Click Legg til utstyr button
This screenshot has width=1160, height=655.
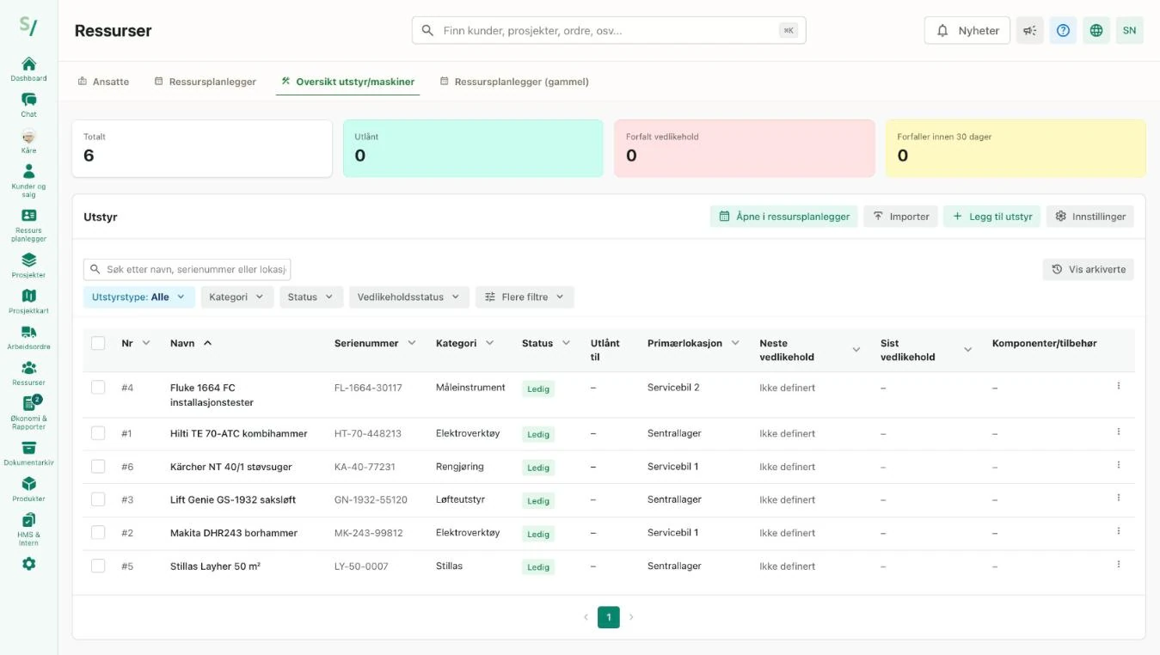tap(991, 217)
